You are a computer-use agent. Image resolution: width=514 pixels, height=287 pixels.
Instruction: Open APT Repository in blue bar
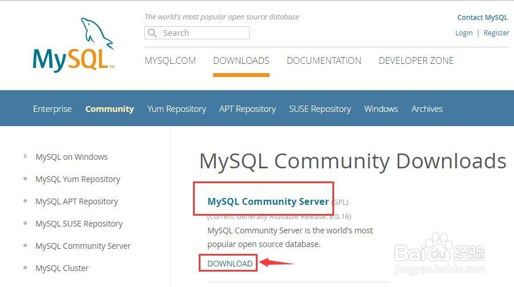click(247, 109)
